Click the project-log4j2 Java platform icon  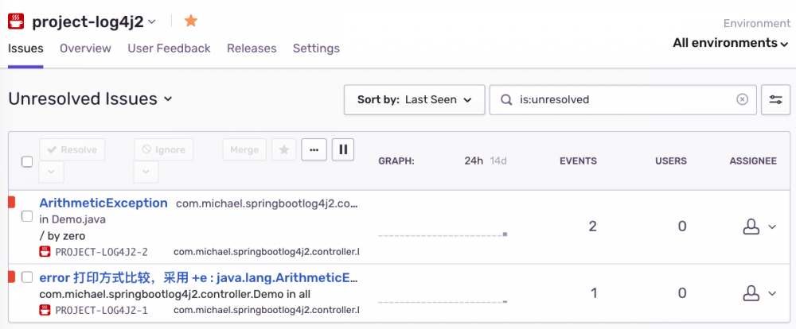pyautogui.click(x=16, y=21)
